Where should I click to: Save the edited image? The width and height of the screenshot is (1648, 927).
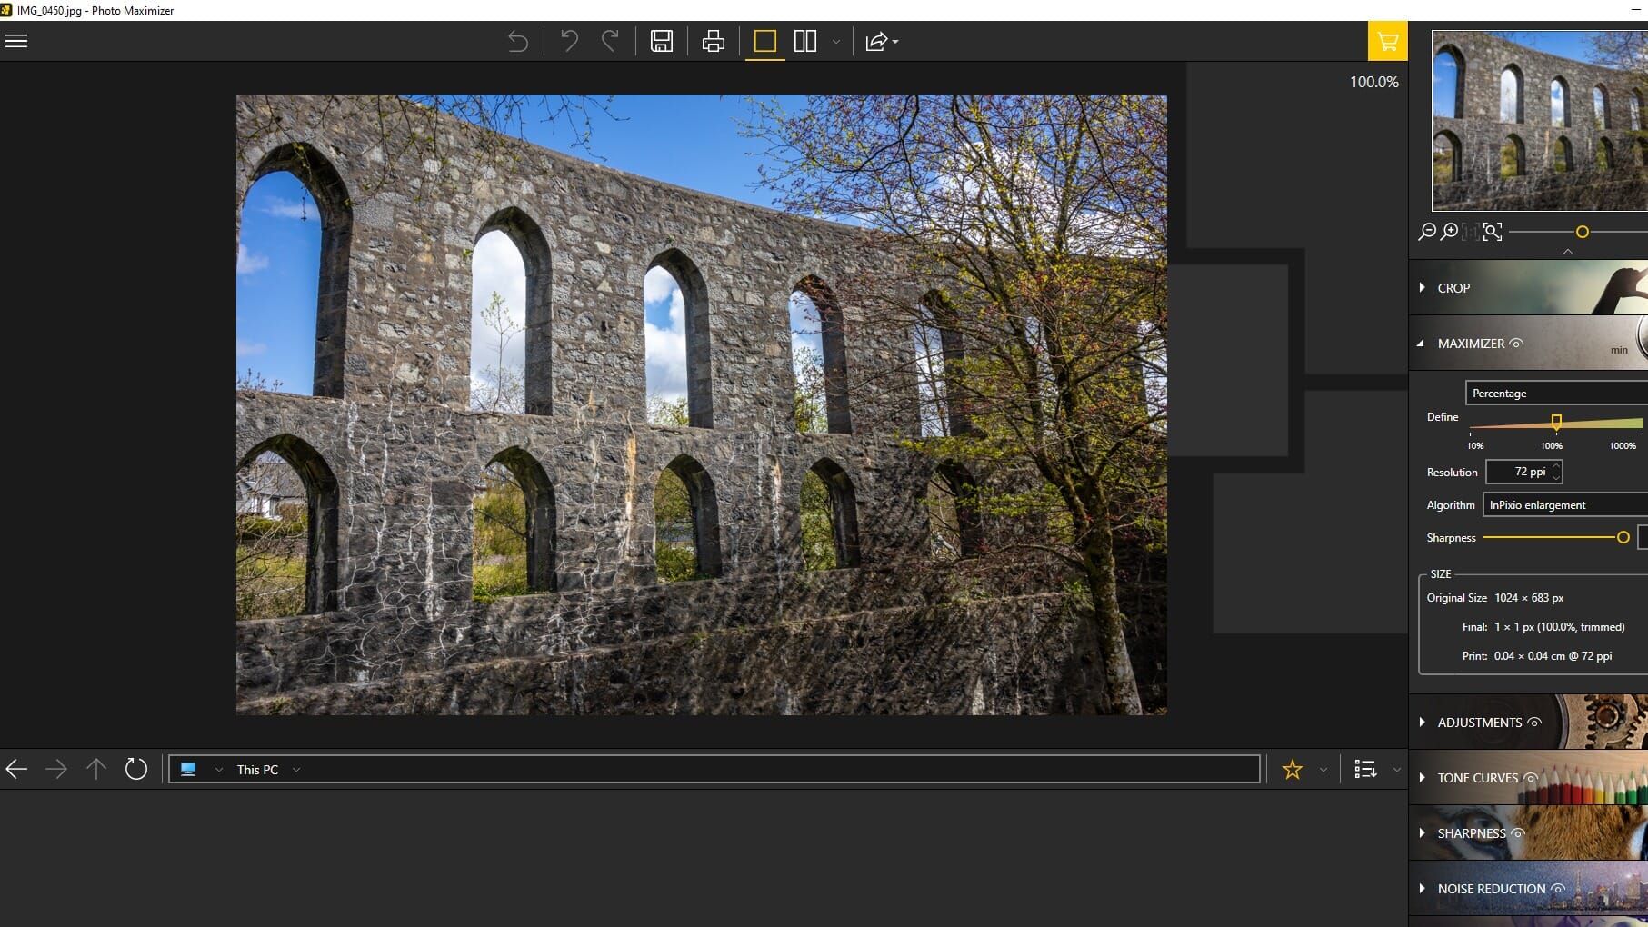[663, 41]
